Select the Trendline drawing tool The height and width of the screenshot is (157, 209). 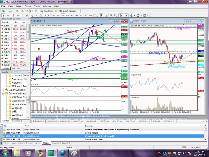point(23,15)
